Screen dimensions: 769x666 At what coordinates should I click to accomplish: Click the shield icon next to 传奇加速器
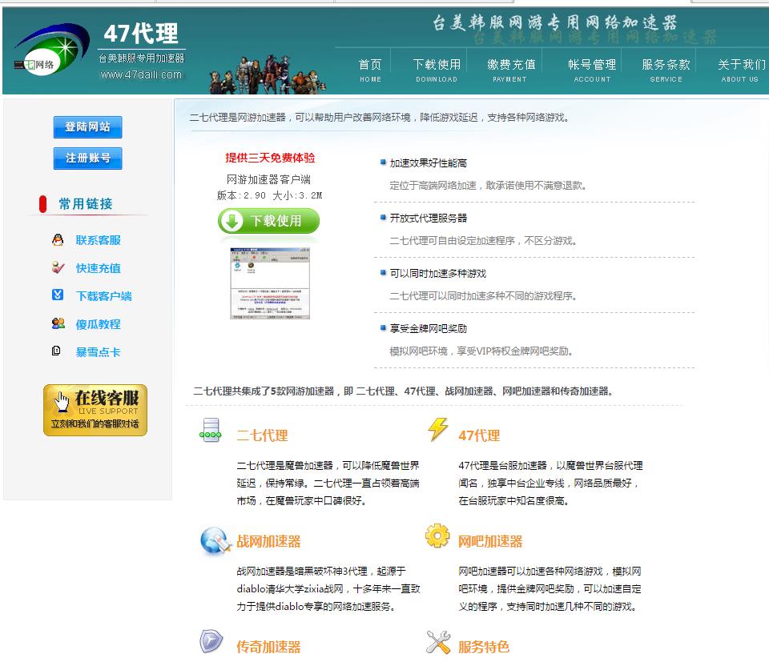pos(211,640)
